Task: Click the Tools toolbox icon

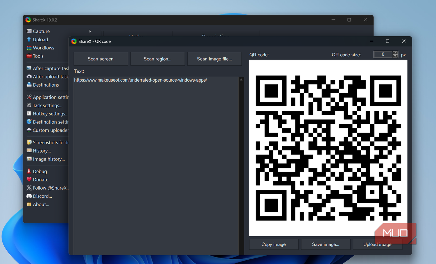Action: click(29, 56)
